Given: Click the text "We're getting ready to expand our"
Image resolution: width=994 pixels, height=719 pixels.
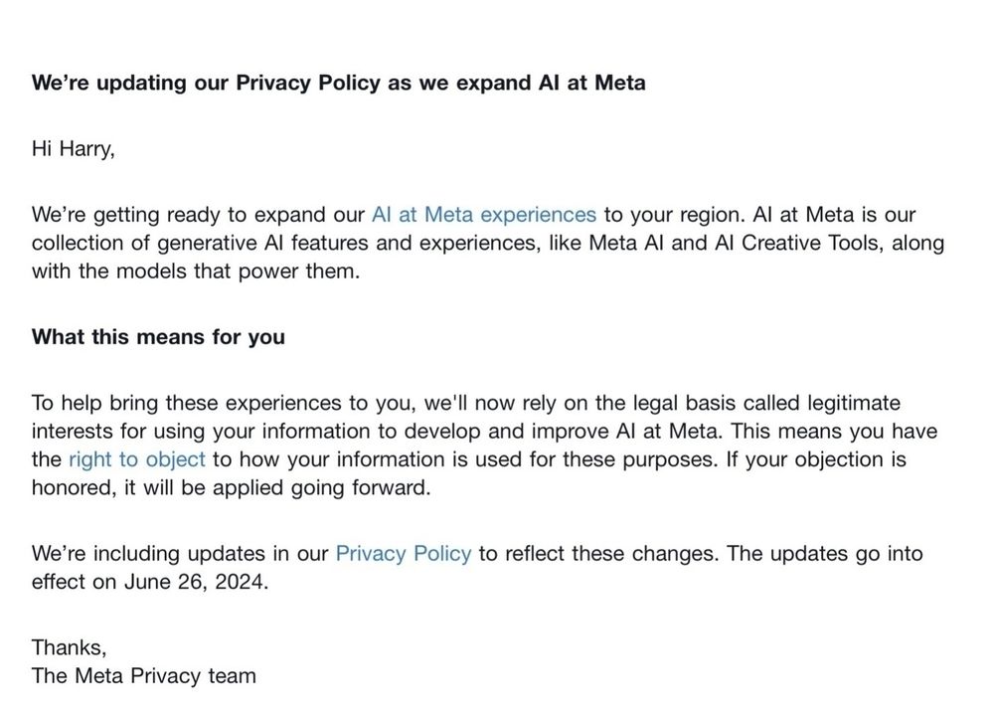Looking at the screenshot, I should coord(199,215).
